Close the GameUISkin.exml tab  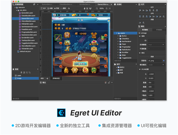(111, 4)
